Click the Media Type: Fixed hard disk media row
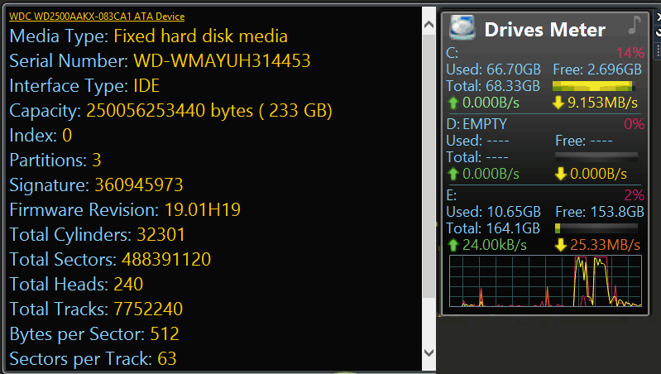The width and height of the screenshot is (661, 374). (x=148, y=36)
